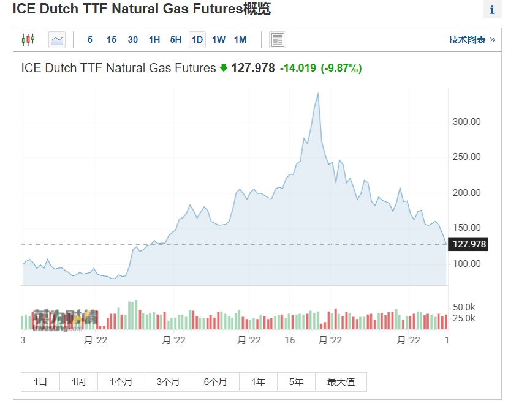Click the 127.978 current price label
508x404 pixels.
(469, 244)
